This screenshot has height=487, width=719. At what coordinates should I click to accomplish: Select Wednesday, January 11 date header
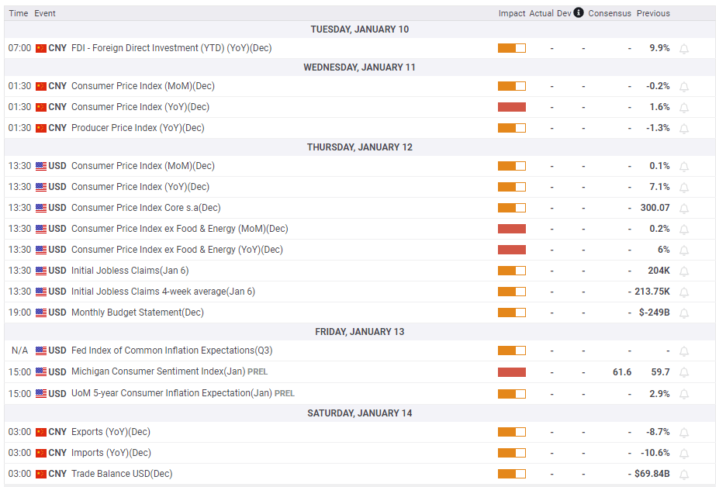[x=360, y=67]
